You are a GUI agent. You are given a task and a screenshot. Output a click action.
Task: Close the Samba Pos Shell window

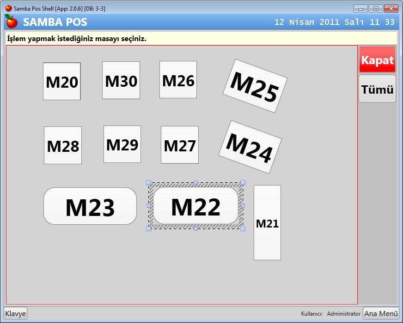coord(391,9)
